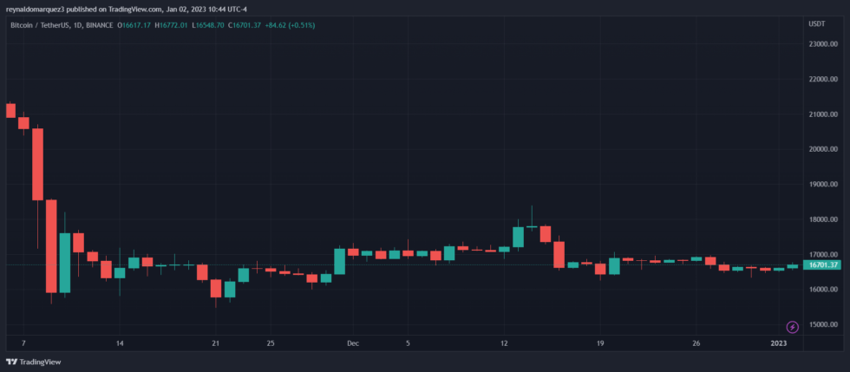The height and width of the screenshot is (372, 850).
Task: Click the 16000.00 price axis label
Action: click(x=822, y=290)
